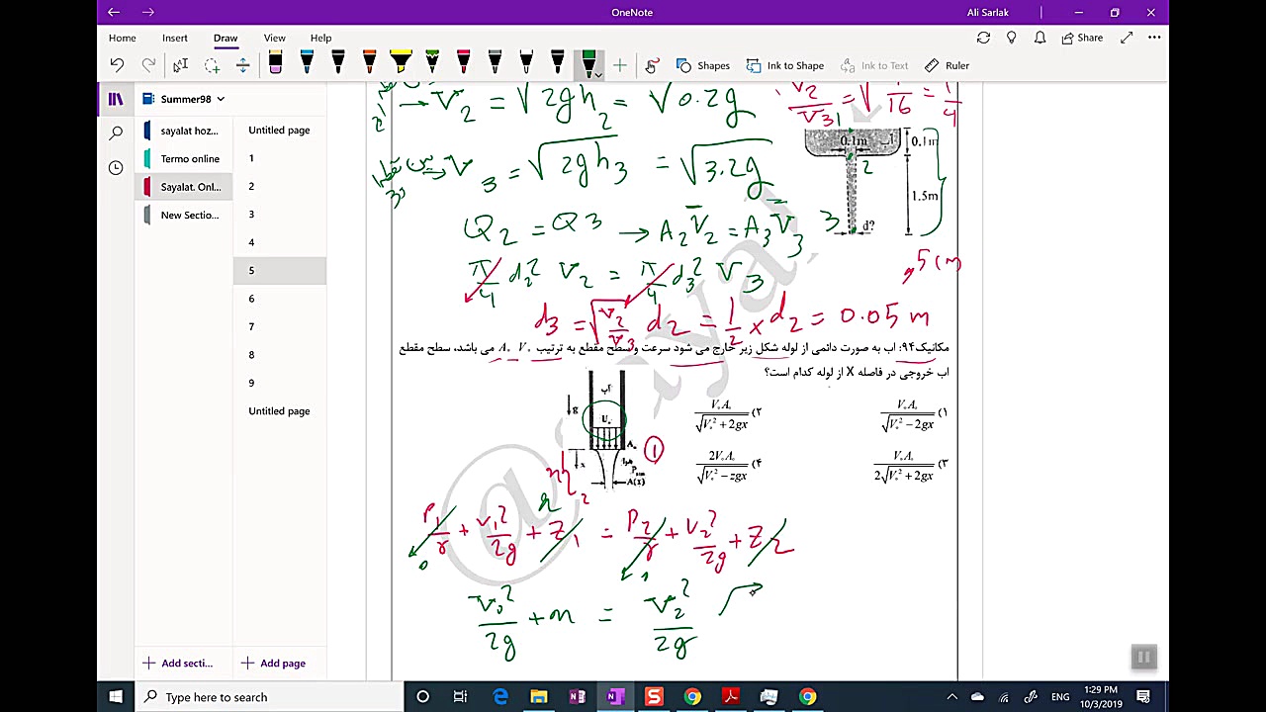The image size is (1266, 712).
Task: Go back using the title bar arrow
Action: (x=114, y=12)
